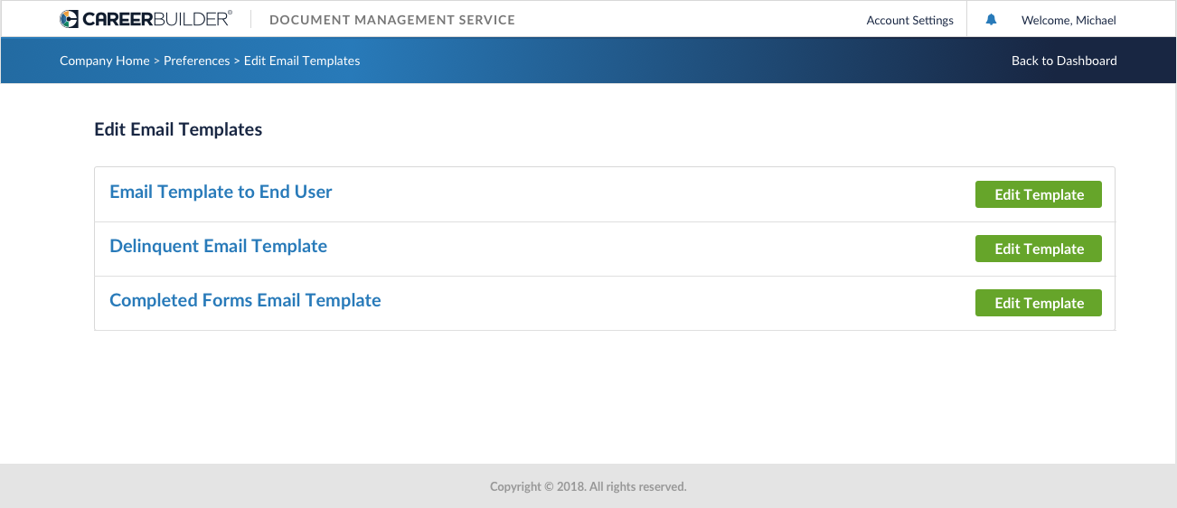Go Back to Dashboard

coord(1064,61)
